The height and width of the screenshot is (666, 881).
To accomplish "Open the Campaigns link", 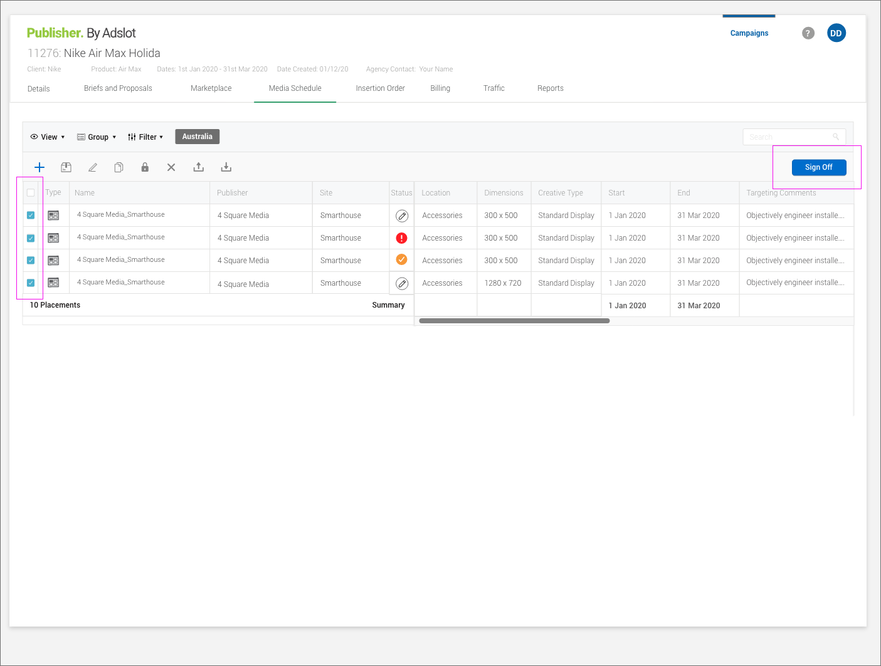I will [x=749, y=33].
